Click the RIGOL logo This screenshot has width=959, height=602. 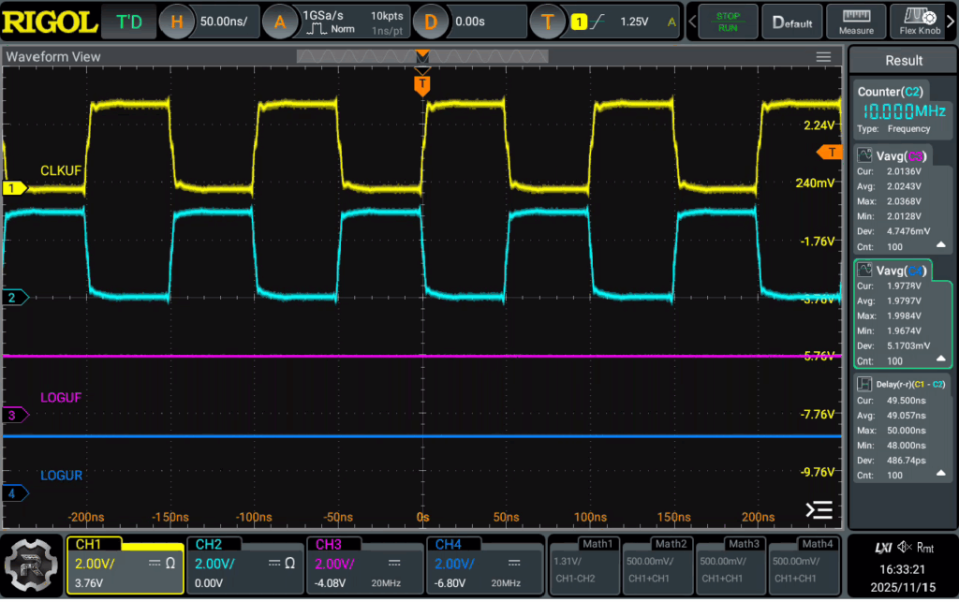coord(49,22)
